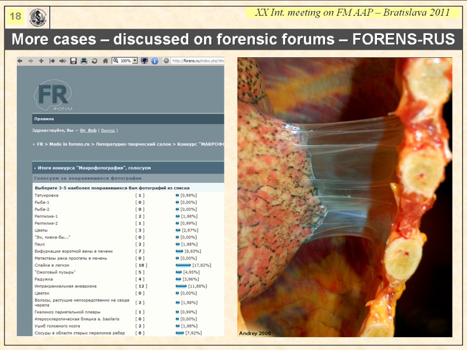Click the 11,88% result bar for Интракраниальная аневризма

181,286
